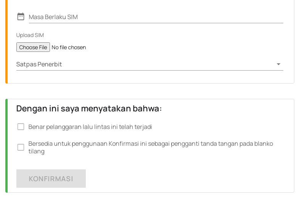Click the "Dengan ini saya menyatakan bahwa:" heading
This screenshot has width=302, height=198.
pyautogui.click(x=89, y=108)
